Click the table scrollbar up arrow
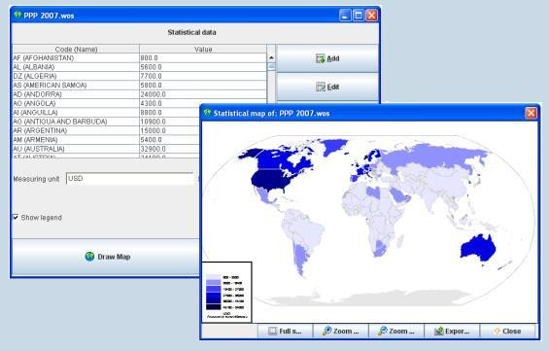The width and height of the screenshot is (549, 351). (271, 57)
